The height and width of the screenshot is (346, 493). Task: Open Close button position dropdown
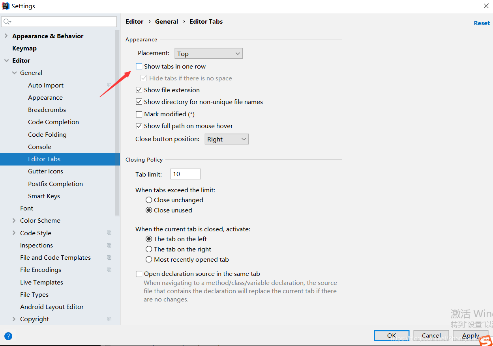tap(227, 139)
